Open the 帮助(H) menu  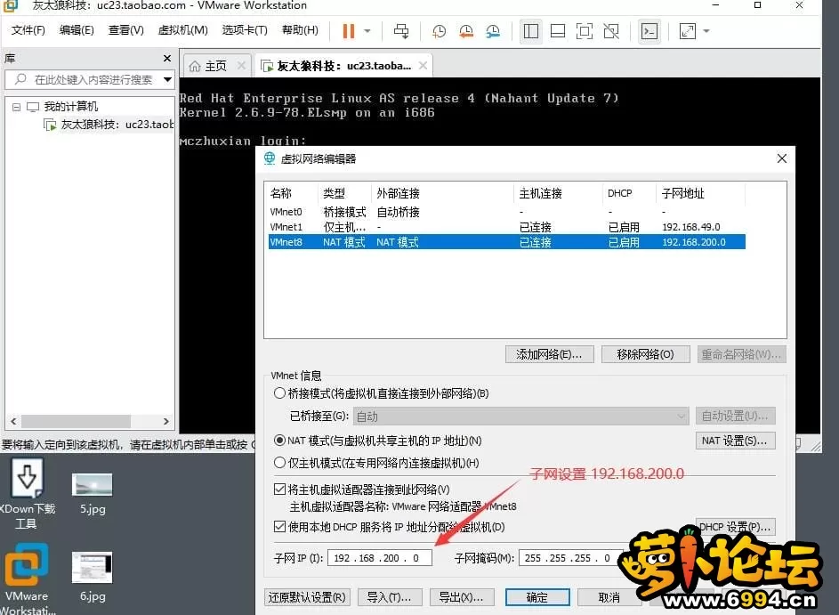click(x=300, y=30)
